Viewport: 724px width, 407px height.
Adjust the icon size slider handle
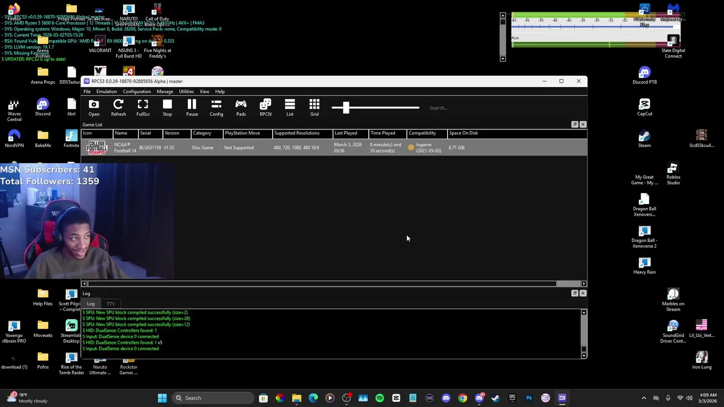coord(346,107)
